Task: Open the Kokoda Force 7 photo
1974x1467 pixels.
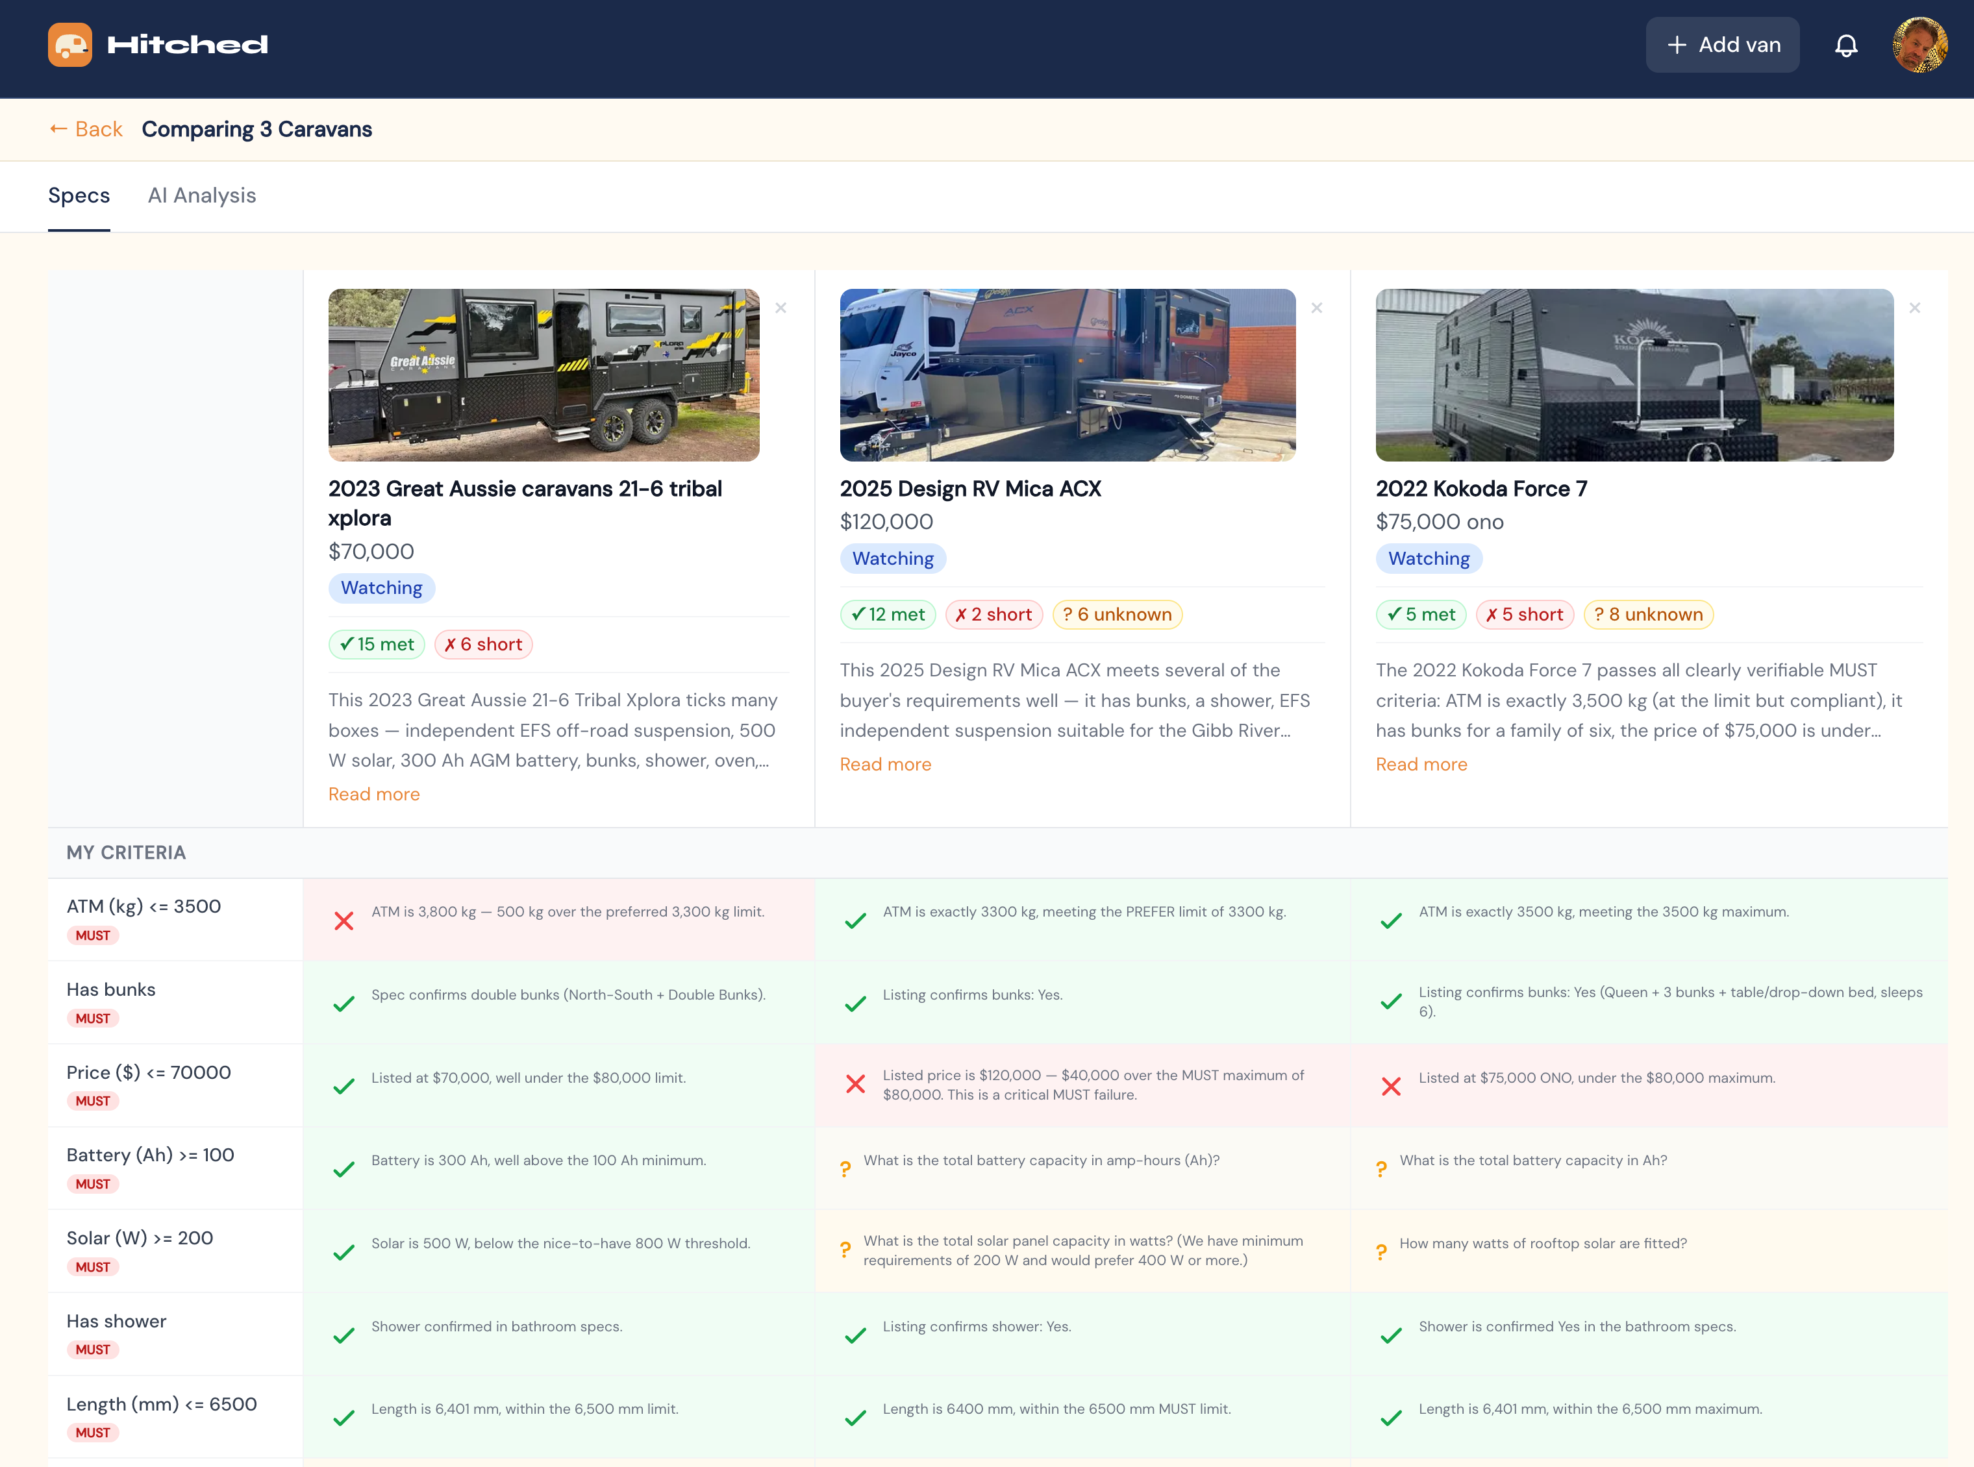Action: [x=1634, y=375]
